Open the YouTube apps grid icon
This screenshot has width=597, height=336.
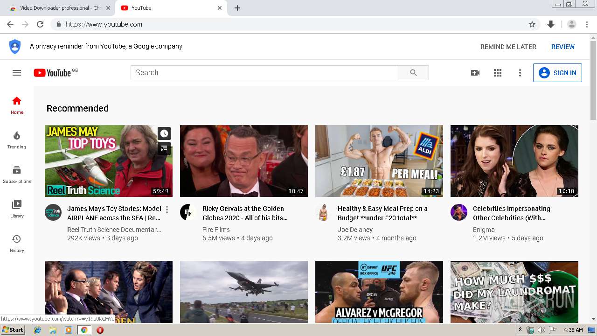tap(498, 73)
